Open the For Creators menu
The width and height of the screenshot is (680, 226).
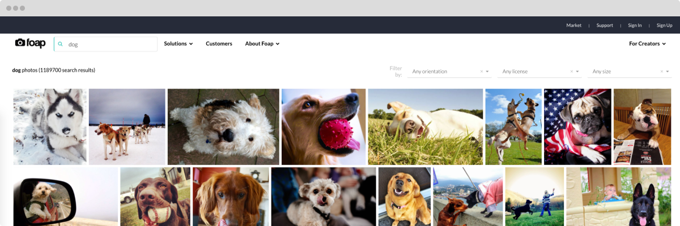coord(648,44)
